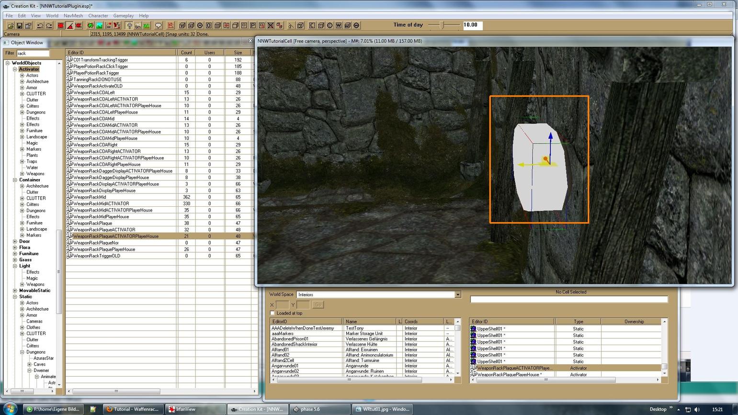Click the speech bubble dialogue icon
The width and height of the screenshot is (738, 415).
click(159, 25)
